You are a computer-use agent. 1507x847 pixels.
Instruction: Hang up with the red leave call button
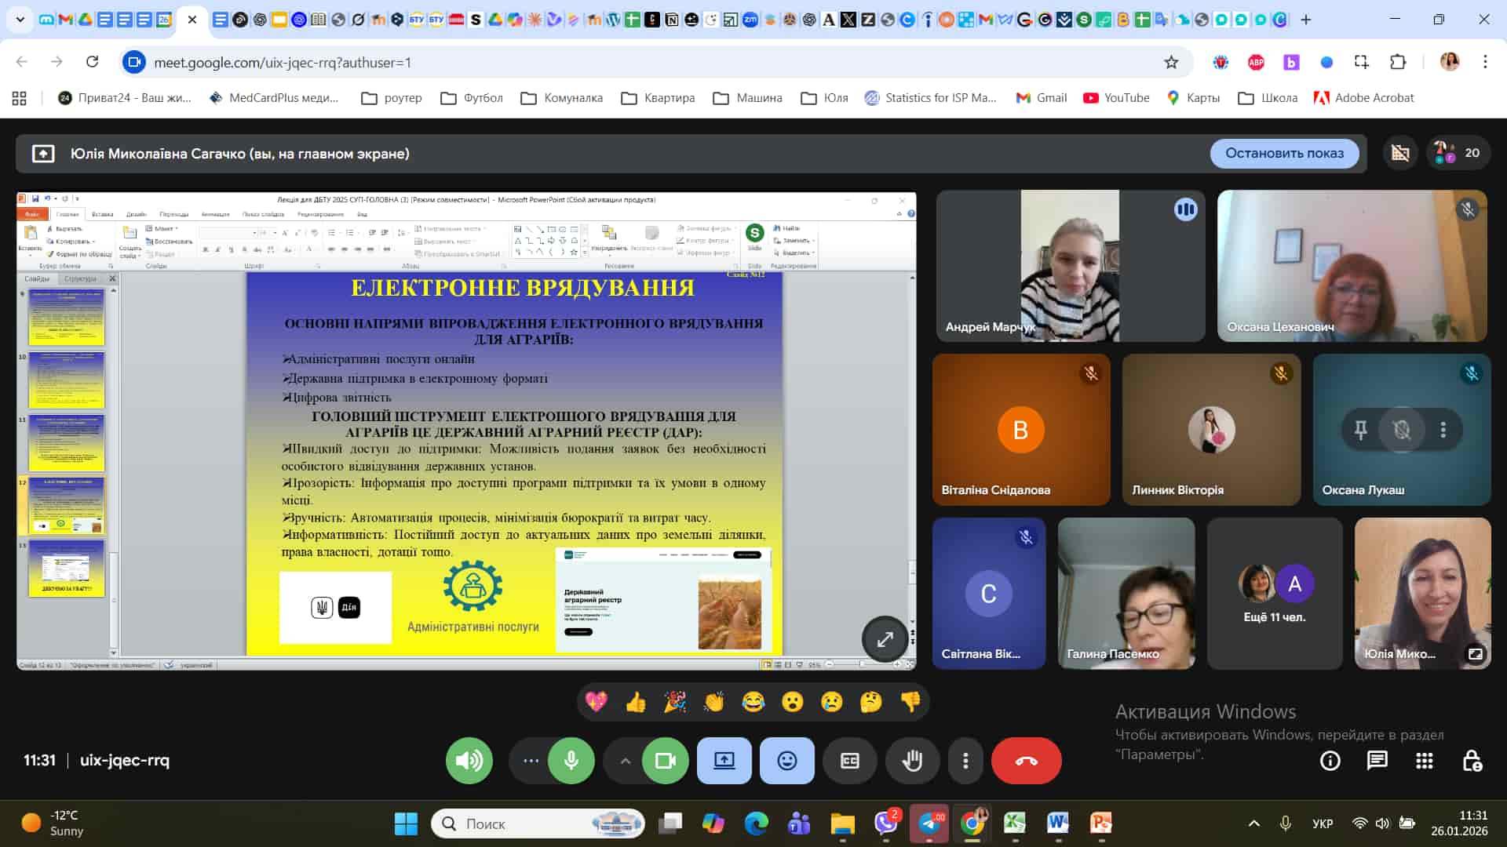click(x=1026, y=761)
